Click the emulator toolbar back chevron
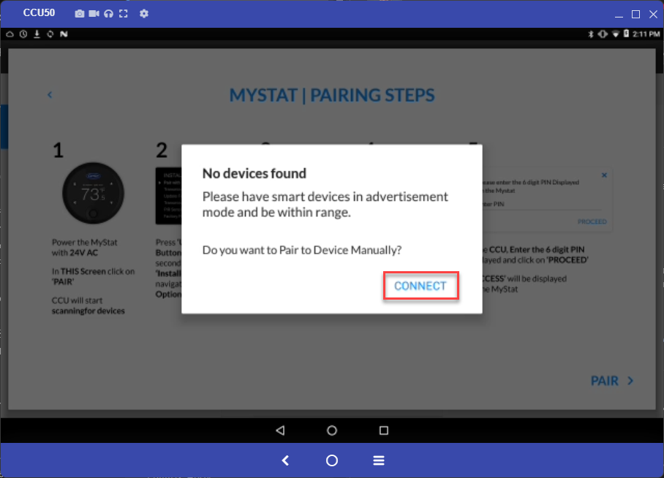This screenshot has height=478, width=664. (x=285, y=460)
